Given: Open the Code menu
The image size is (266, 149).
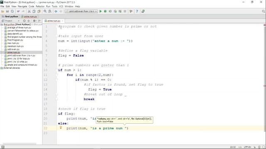Looking at the screenshot, I should pyautogui.click(x=31, y=7).
